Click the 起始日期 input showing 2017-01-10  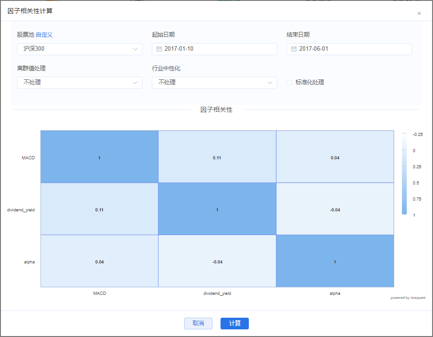click(218, 49)
